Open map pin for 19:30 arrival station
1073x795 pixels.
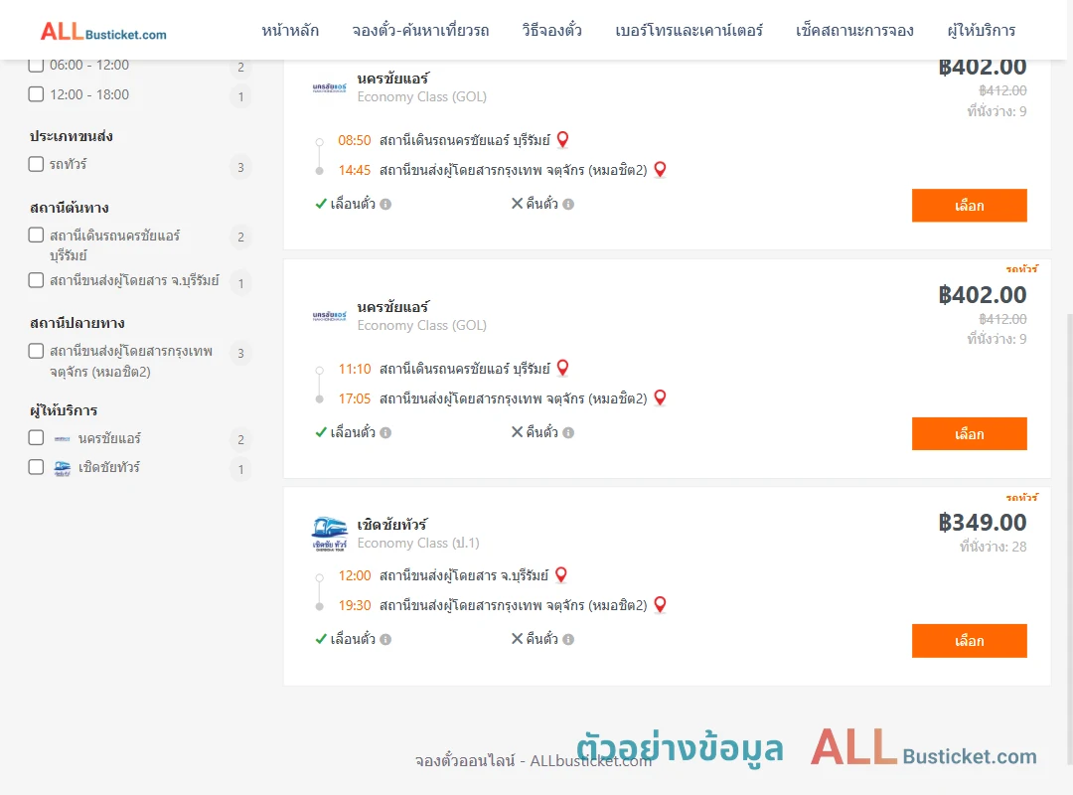tap(660, 604)
